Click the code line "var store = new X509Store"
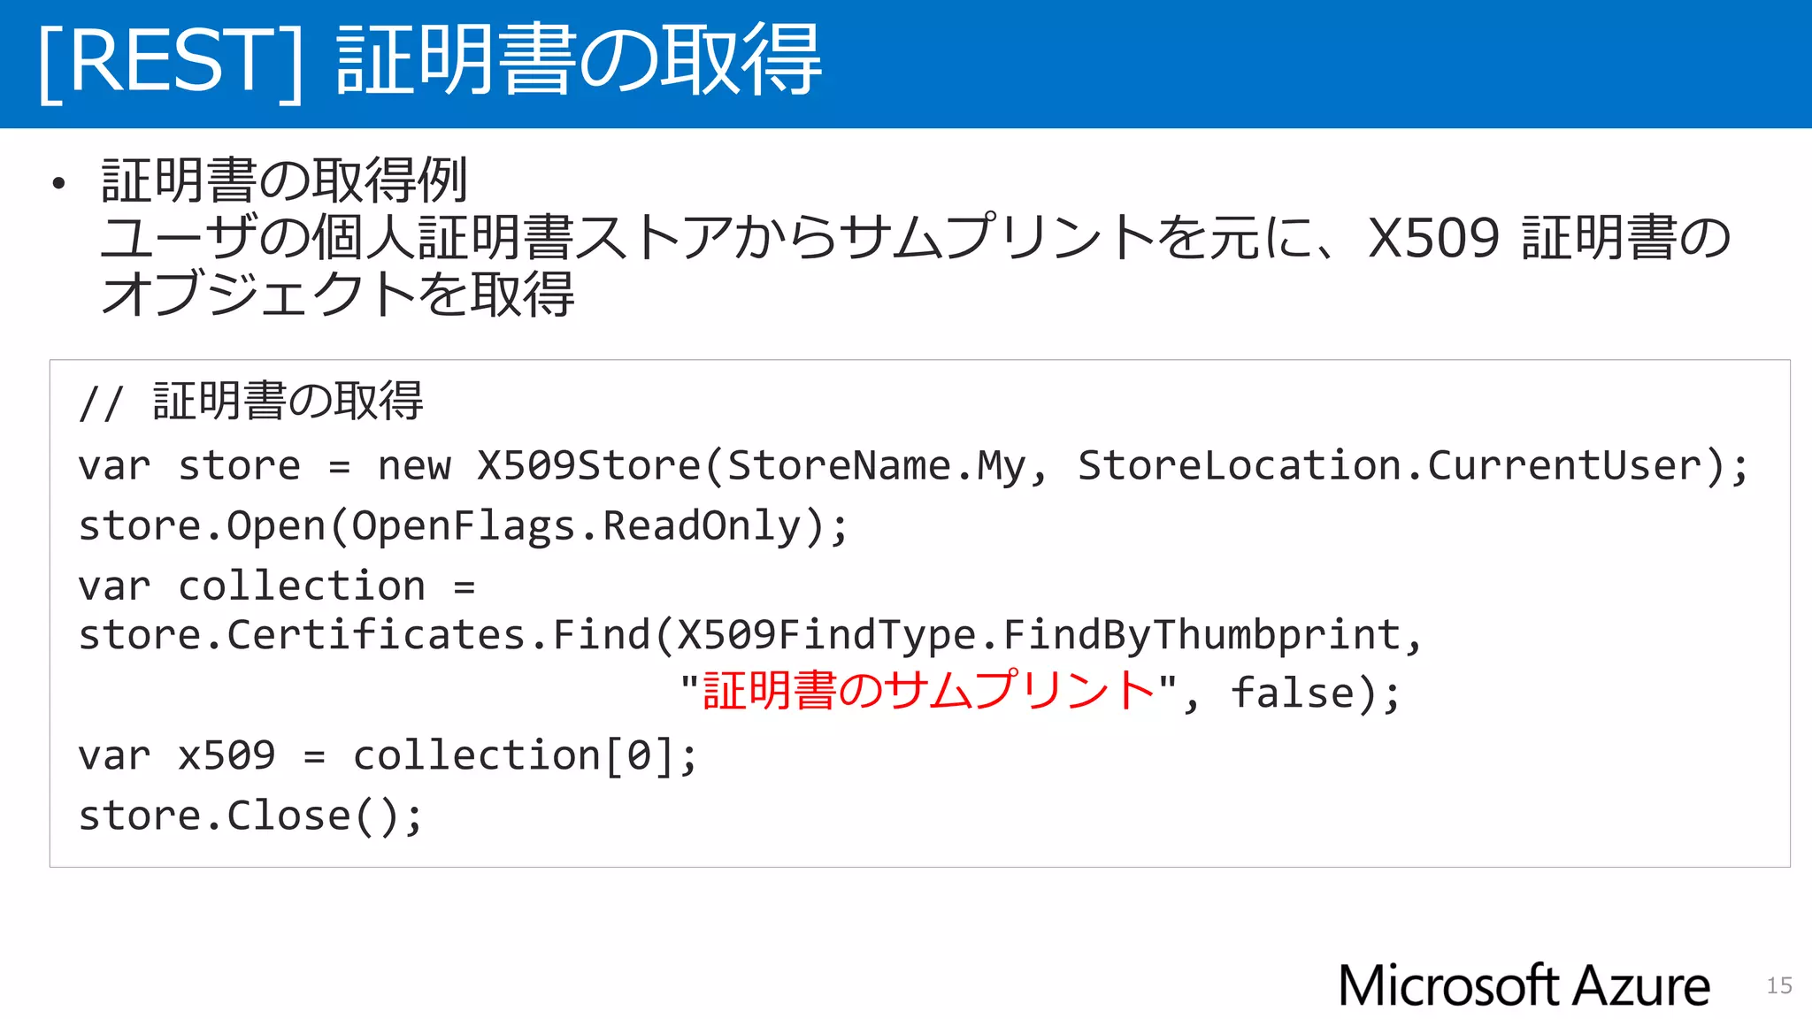This screenshot has height=1019, width=1812. click(x=914, y=466)
